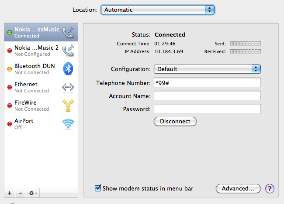Click the FireWire icon
The height and width of the screenshot is (204, 284).
click(68, 105)
